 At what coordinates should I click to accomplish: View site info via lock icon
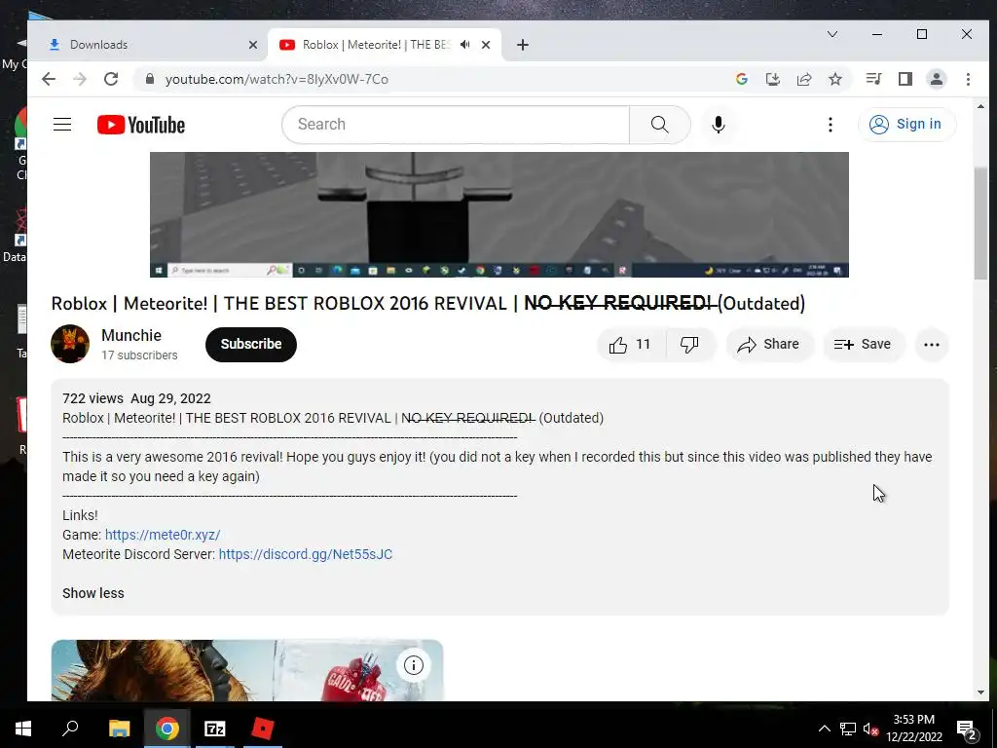150,79
